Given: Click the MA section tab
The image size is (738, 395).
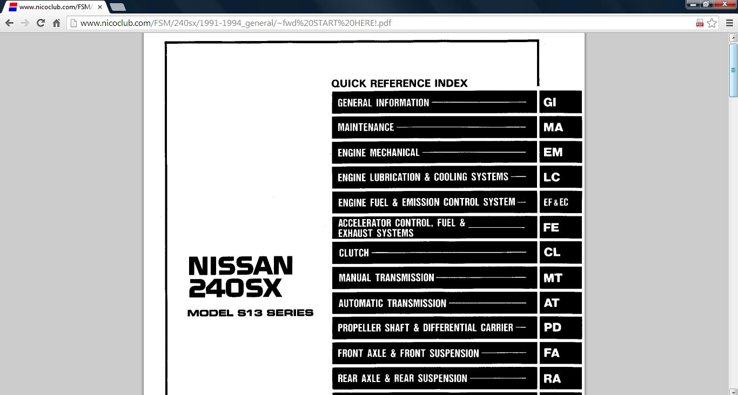Looking at the screenshot, I should pyautogui.click(x=560, y=127).
